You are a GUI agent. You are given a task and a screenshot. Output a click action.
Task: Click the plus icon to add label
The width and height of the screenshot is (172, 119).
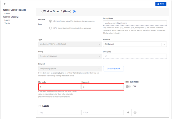pyautogui.click(x=128, y=112)
